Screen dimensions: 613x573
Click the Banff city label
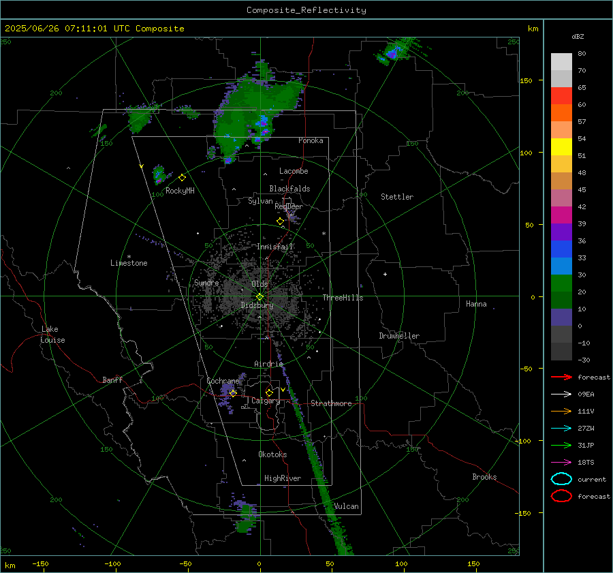[x=112, y=380]
